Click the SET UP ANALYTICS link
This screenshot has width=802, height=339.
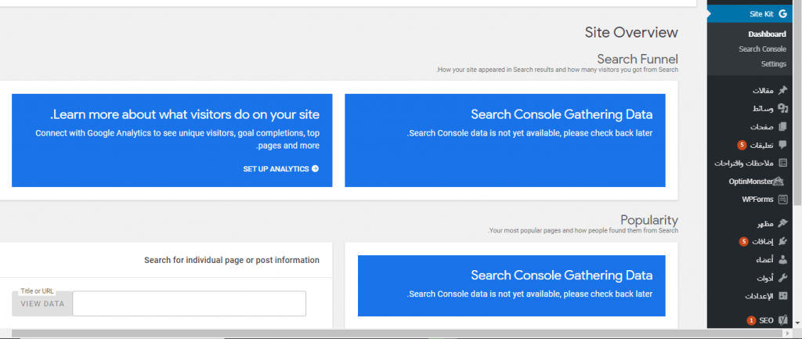coord(281,168)
